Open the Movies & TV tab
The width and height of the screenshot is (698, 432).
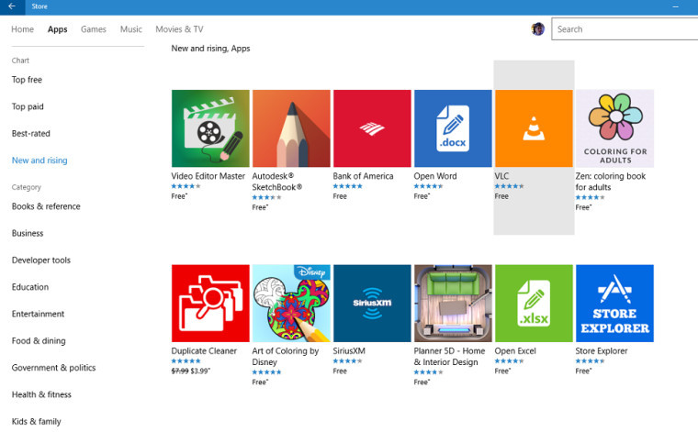click(x=179, y=29)
